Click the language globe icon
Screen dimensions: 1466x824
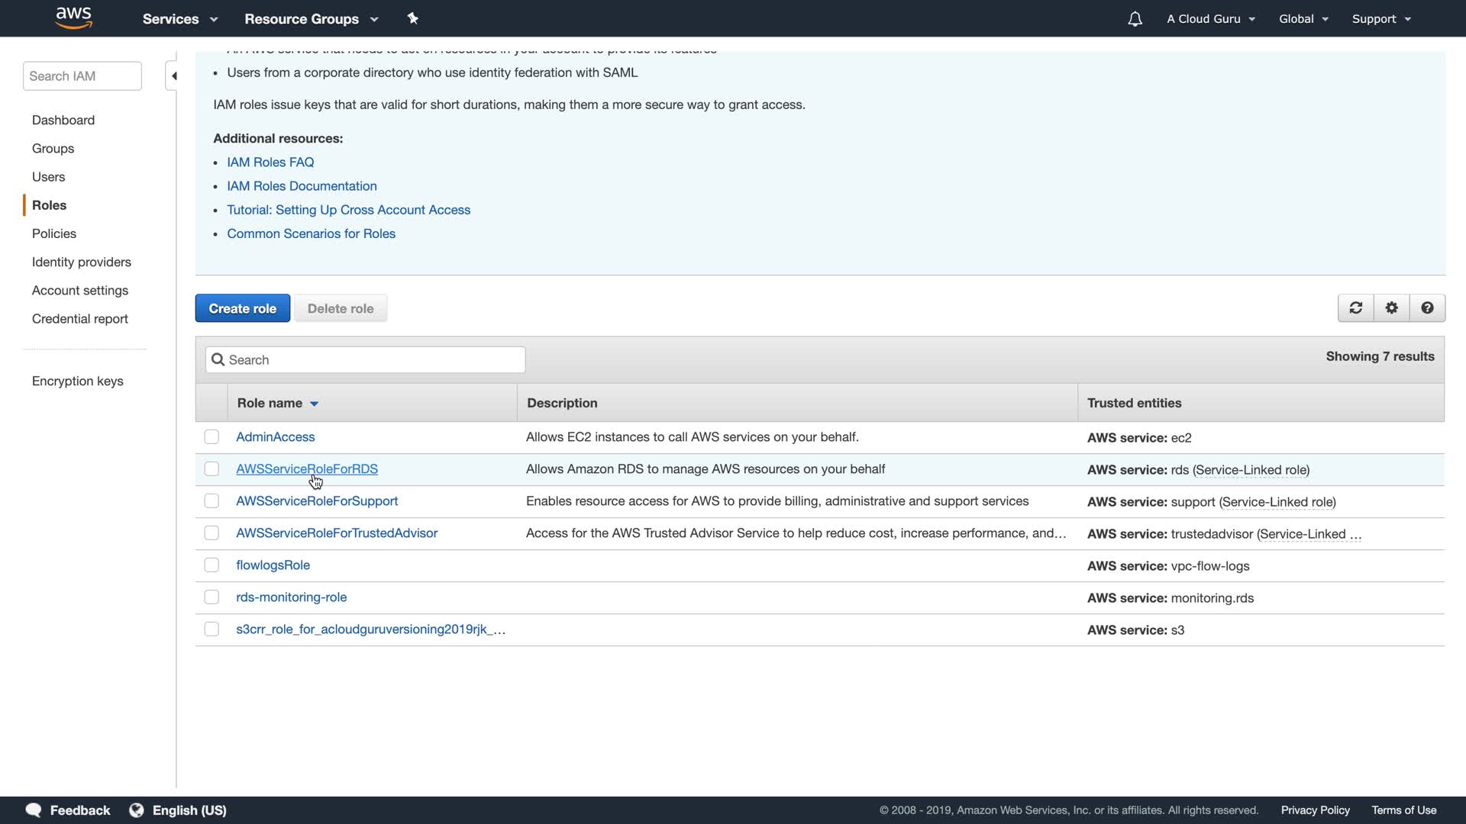[x=137, y=810]
